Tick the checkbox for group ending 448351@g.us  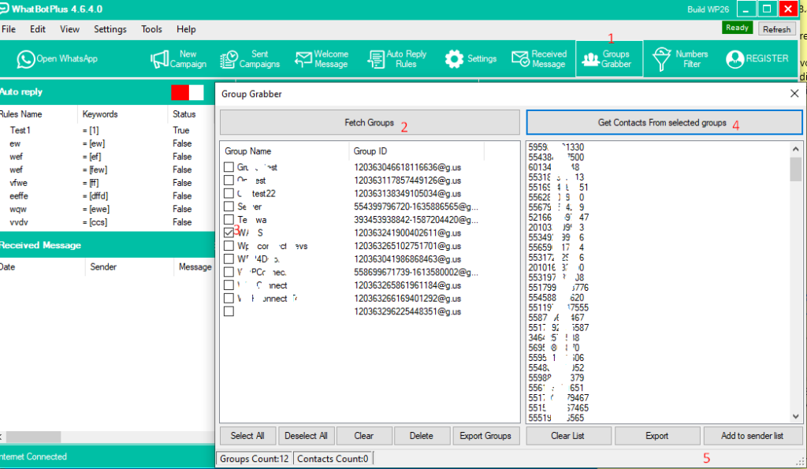pyautogui.click(x=229, y=311)
